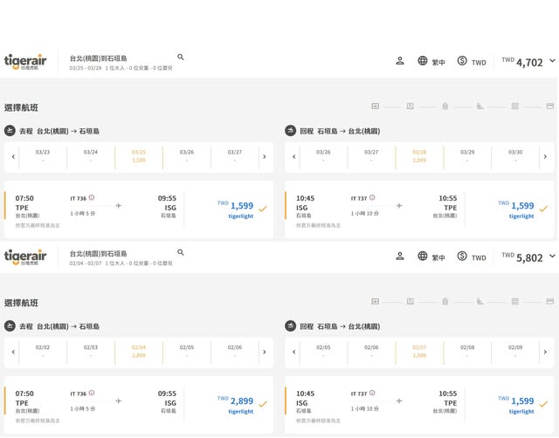
Task: Click the search icon beside the 03/25 - 03/28 trip
Action: pos(181,58)
